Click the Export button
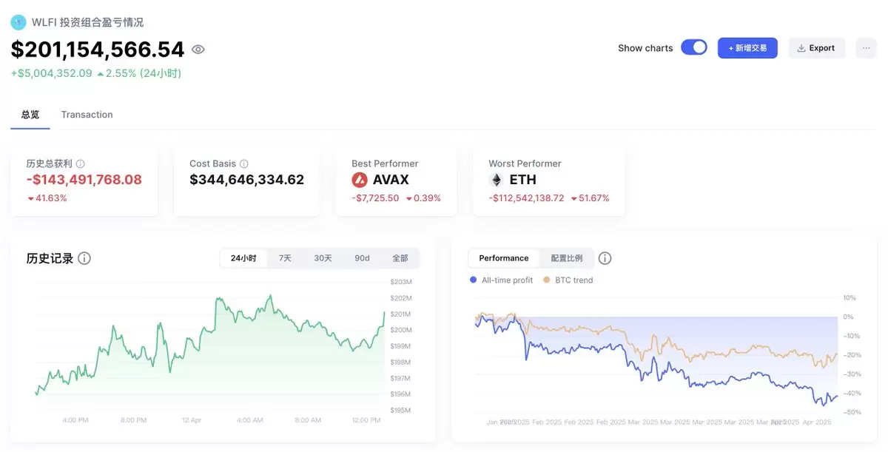The height and width of the screenshot is (452, 888). 816,48
